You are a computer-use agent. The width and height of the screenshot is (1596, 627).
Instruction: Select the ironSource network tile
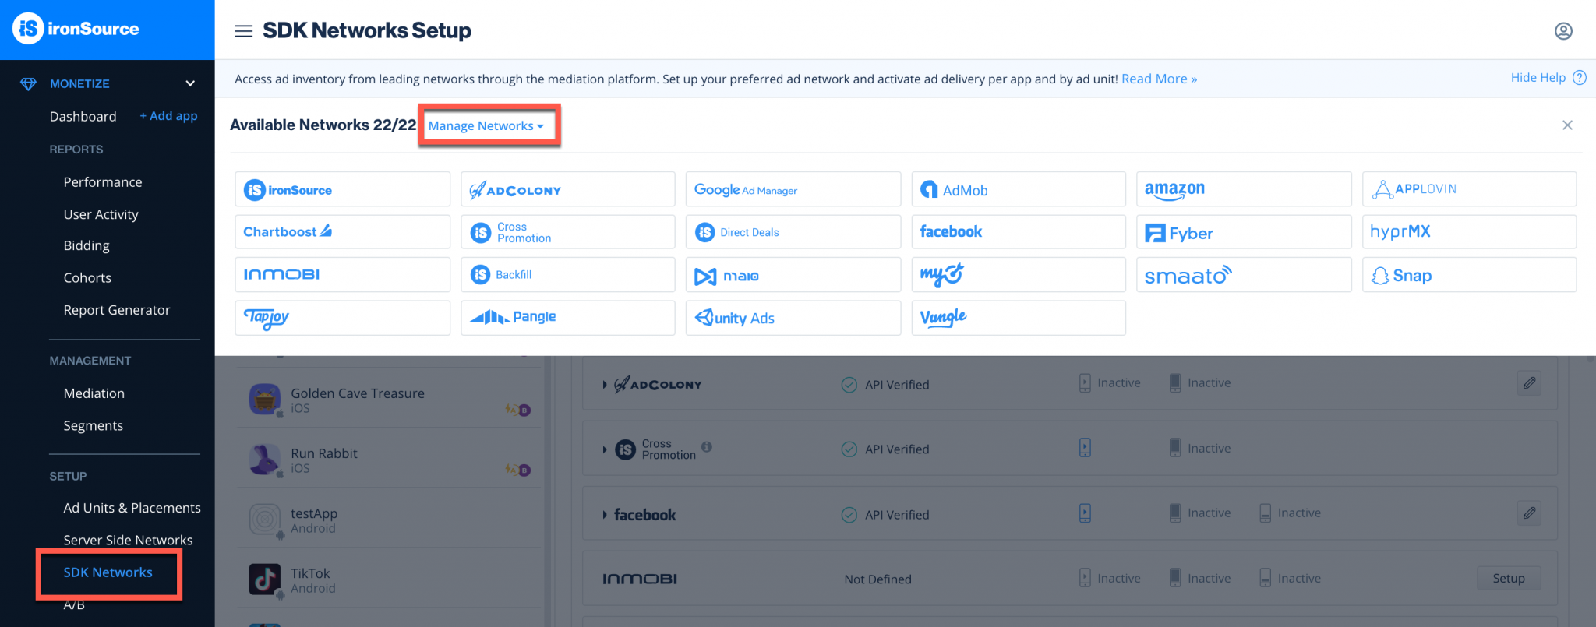pyautogui.click(x=342, y=189)
